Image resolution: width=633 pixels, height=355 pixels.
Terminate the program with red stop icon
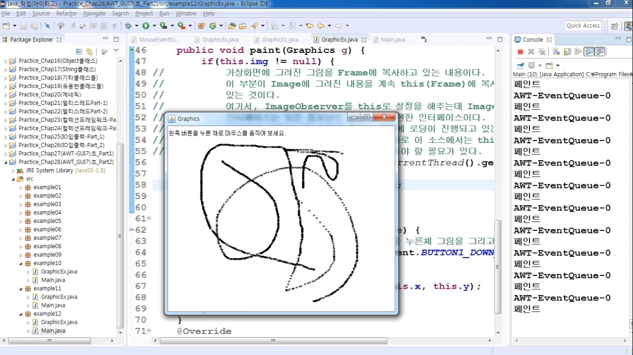click(520, 51)
